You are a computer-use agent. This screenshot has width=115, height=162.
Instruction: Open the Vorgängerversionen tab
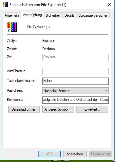pyautogui.click(x=93, y=15)
